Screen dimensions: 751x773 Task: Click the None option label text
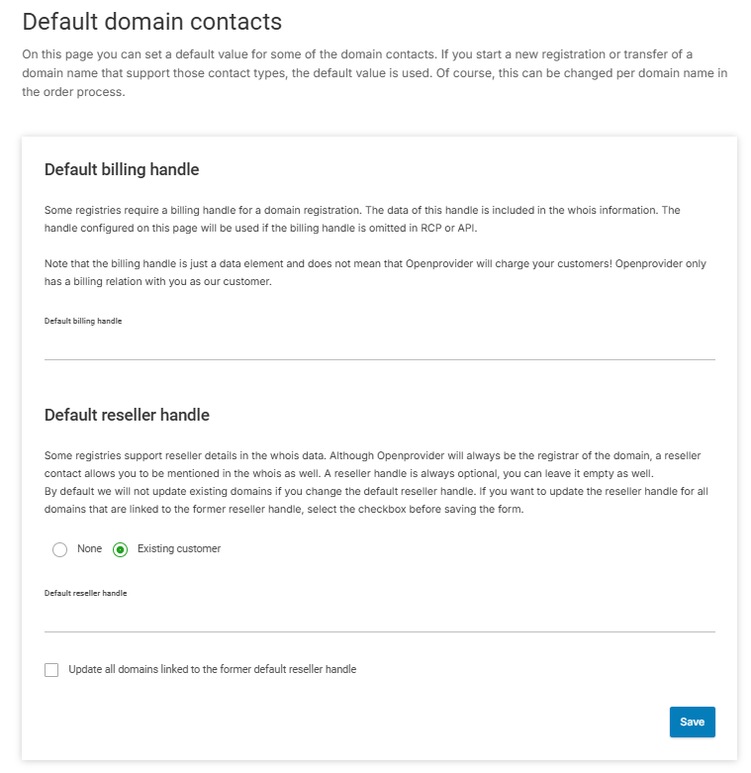tap(89, 548)
